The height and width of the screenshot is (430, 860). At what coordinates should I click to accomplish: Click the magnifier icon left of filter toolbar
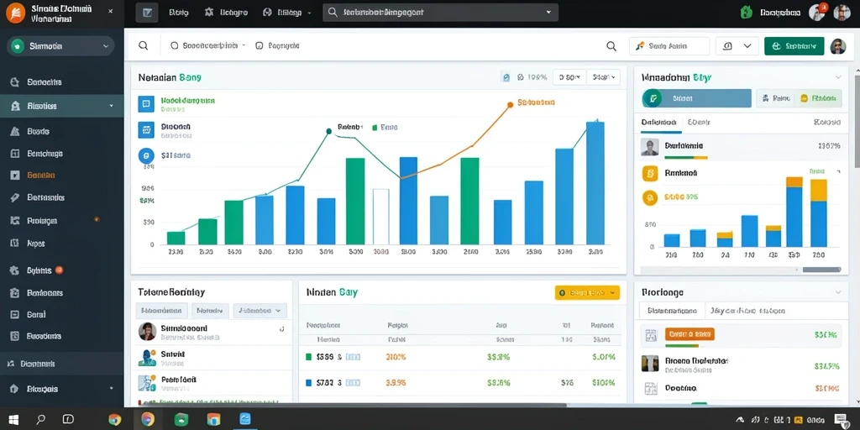[x=143, y=46]
